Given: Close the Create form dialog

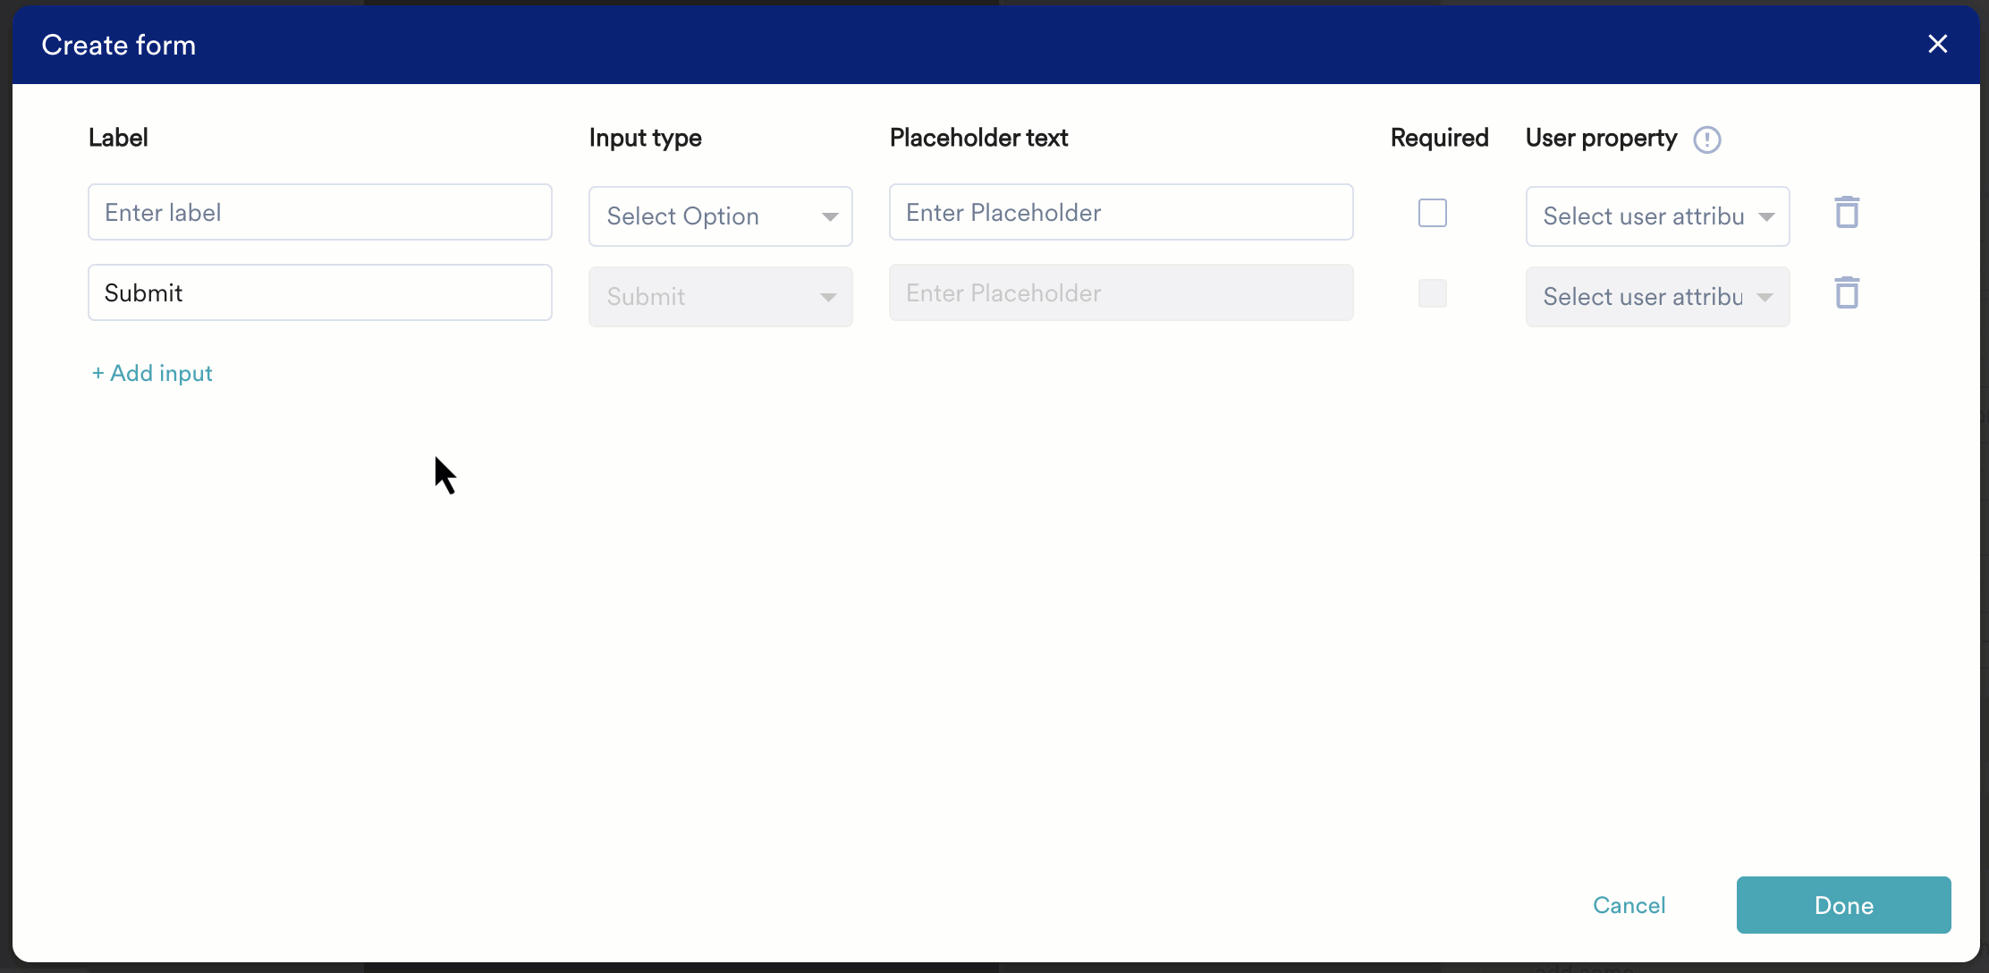Looking at the screenshot, I should pyautogui.click(x=1937, y=44).
